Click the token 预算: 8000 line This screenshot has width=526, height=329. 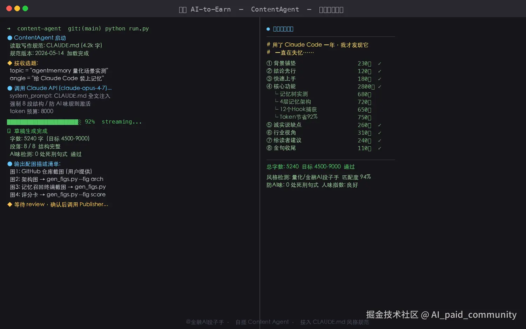(x=32, y=111)
